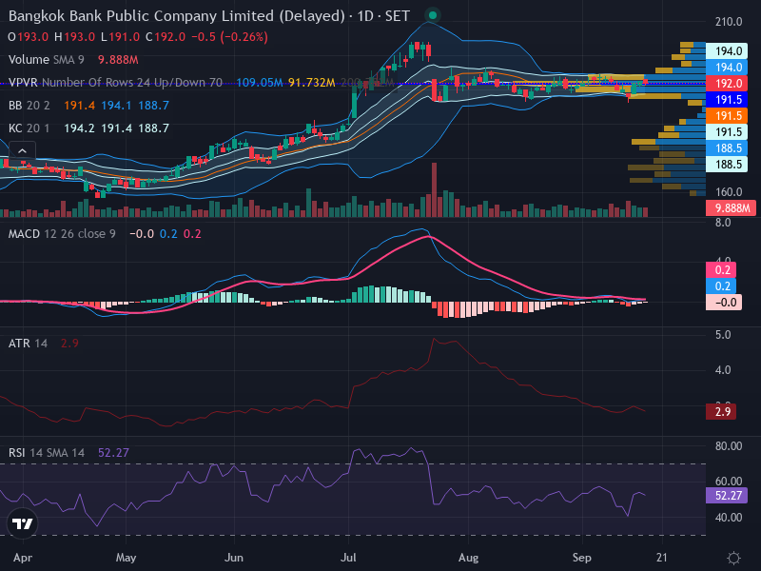
Task: Collapse the indicator legend chevron
Action: [22, 151]
